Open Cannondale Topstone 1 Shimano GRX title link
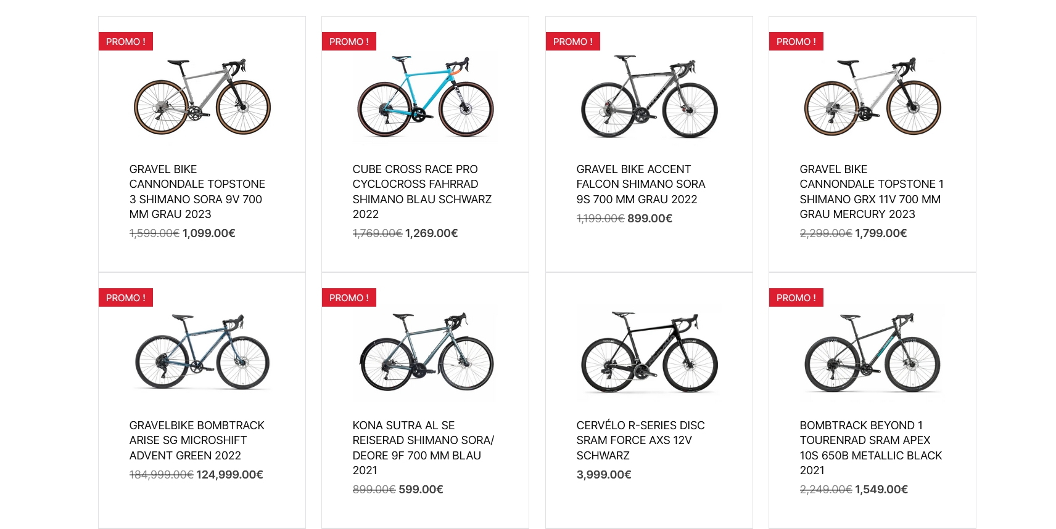Image resolution: width=1056 pixels, height=529 pixels. click(x=872, y=192)
